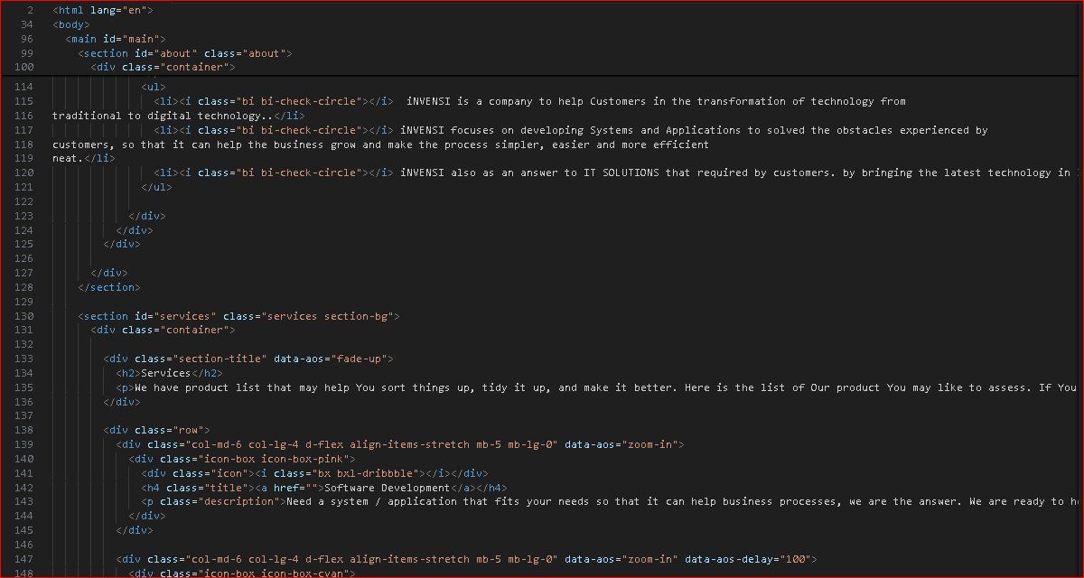Click the sticky header line <html lang="en">

pyautogui.click(x=103, y=11)
